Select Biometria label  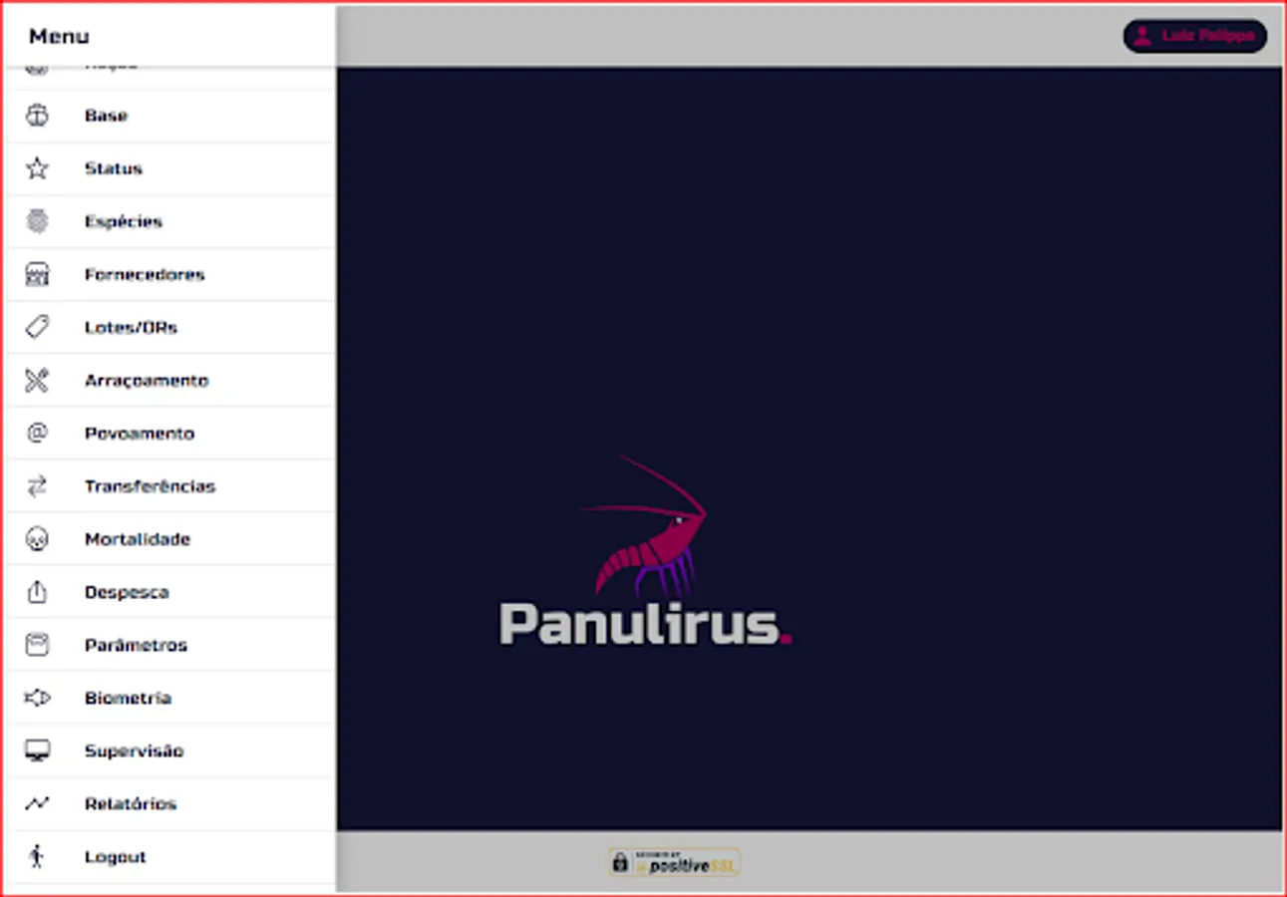(x=128, y=698)
